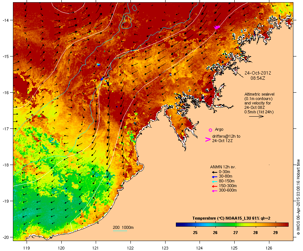Click the 124 longitude axis label

200,248
